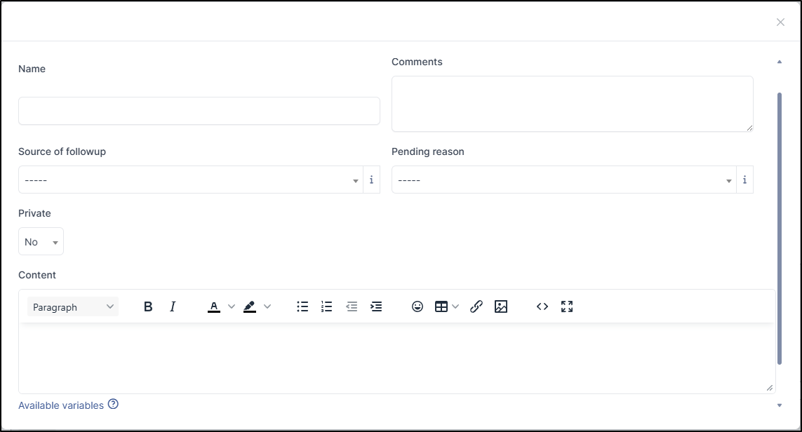Insert a link in Content
The width and height of the screenshot is (802, 432).
[476, 306]
